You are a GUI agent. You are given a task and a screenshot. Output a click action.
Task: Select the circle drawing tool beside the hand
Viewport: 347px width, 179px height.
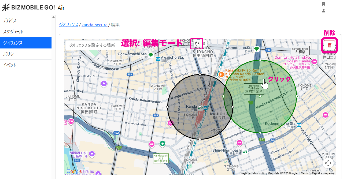[x=204, y=44]
